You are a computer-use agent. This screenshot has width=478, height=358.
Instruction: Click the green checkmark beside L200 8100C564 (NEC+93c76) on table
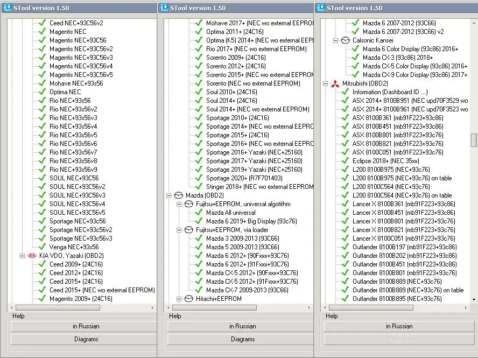click(346, 195)
